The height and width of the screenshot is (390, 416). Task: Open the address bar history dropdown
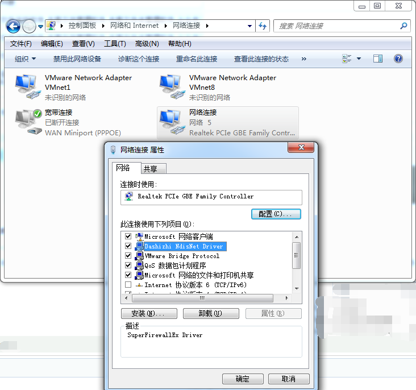249,26
